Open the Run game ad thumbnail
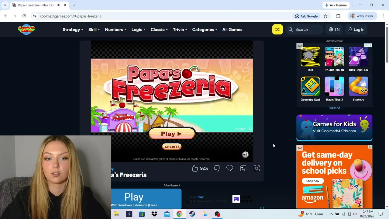Viewport: 389px width, 219px height. point(310,57)
